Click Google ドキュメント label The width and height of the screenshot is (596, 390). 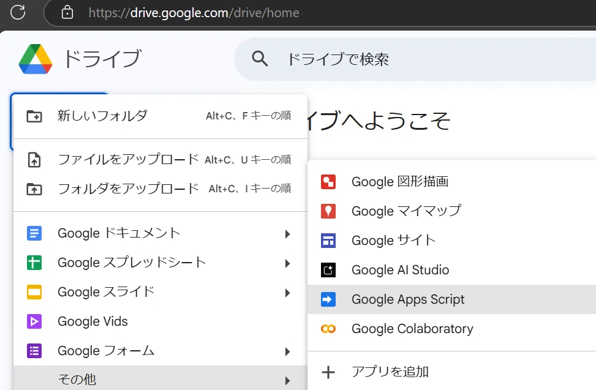[119, 233]
